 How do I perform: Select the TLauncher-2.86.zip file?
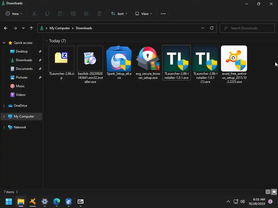[61, 63]
